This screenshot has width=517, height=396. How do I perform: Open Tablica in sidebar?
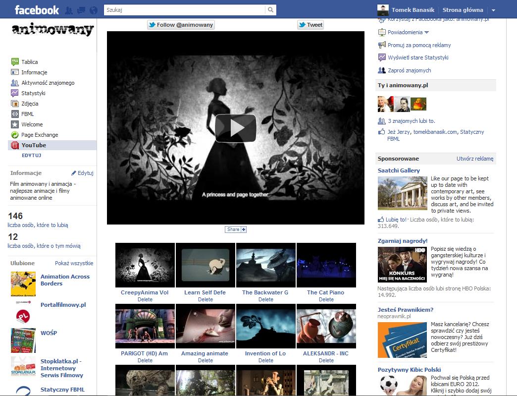29,62
